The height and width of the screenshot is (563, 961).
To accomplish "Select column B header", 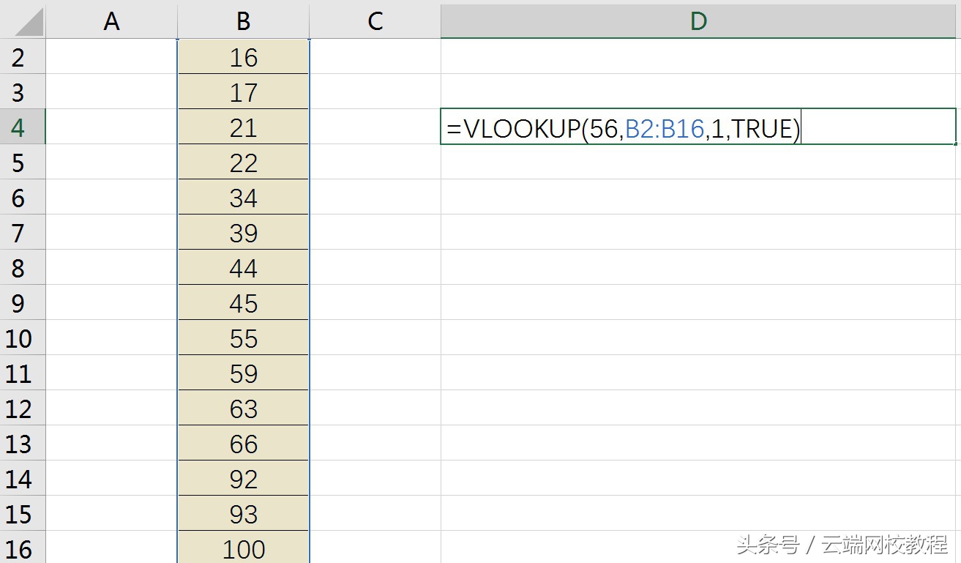I will coord(243,20).
